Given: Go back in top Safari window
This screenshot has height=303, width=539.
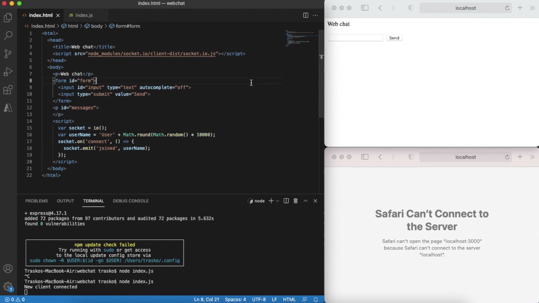Looking at the screenshot, I should point(380,8).
